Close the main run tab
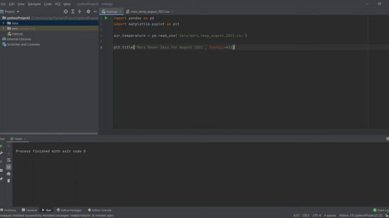This screenshot has height=218, width=389. (x=25, y=139)
